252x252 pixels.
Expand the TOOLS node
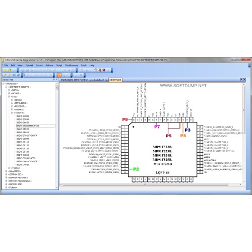click(x=9, y=168)
